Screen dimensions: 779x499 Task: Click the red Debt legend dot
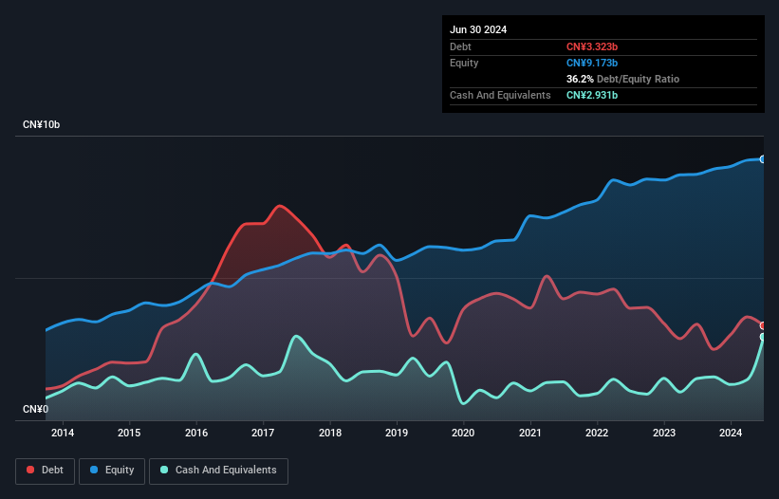coord(30,470)
